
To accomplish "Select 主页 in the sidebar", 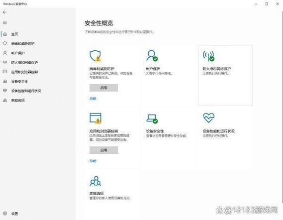I will point(14,34).
